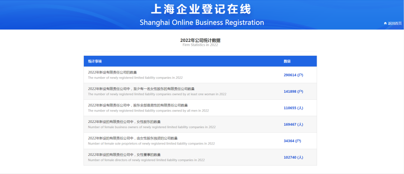Click the 2022年新设有限责任公司的数量 row label

pyautogui.click(x=112, y=73)
